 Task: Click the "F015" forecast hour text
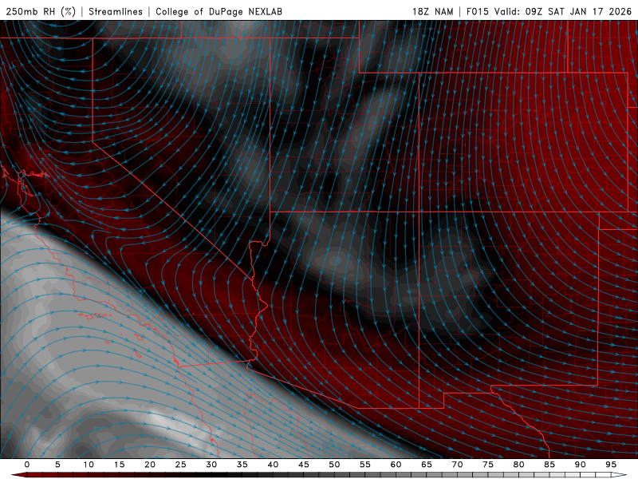[477, 11]
